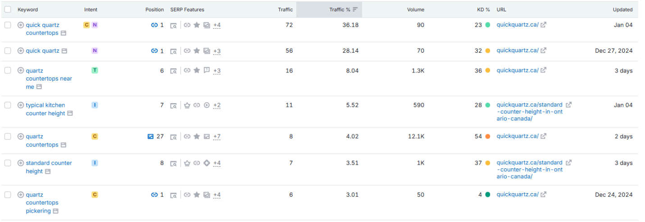645x222 pixels.
Task: Tick the checkbox for 'quick quartz countertops'
Action: click(x=8, y=25)
